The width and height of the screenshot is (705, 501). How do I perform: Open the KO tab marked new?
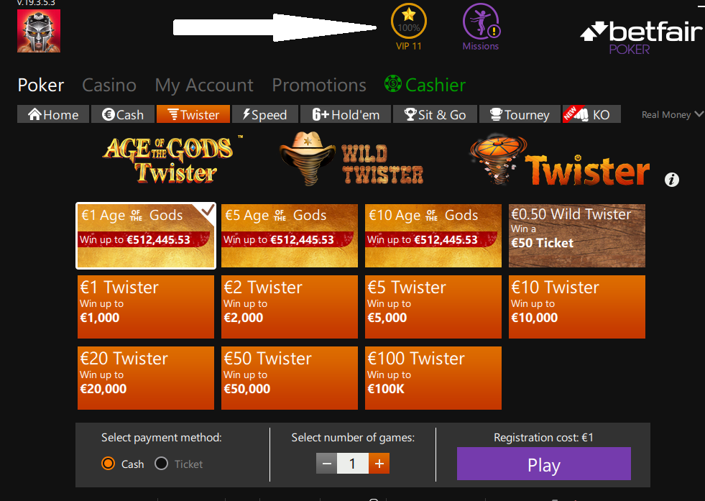pos(591,114)
